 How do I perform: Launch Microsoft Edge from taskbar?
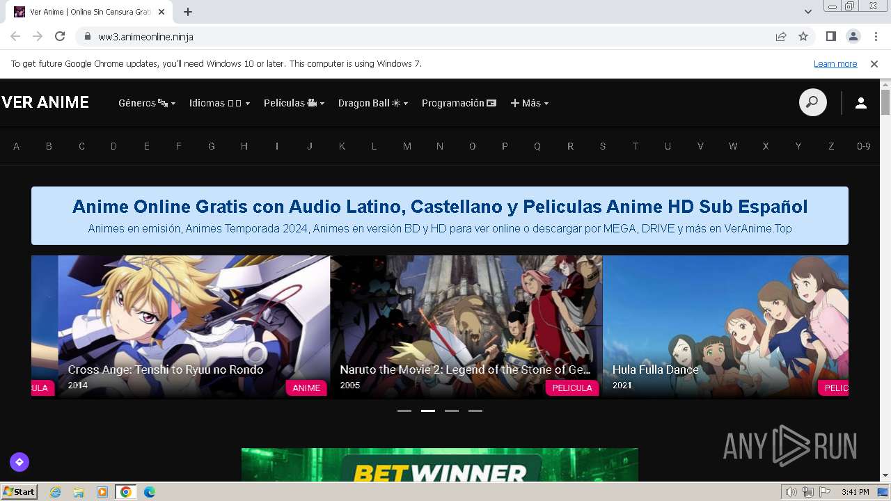click(150, 492)
